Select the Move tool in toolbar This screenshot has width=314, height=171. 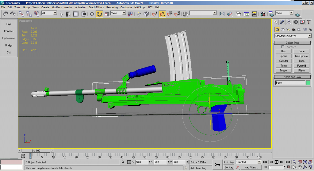tap(92, 14)
